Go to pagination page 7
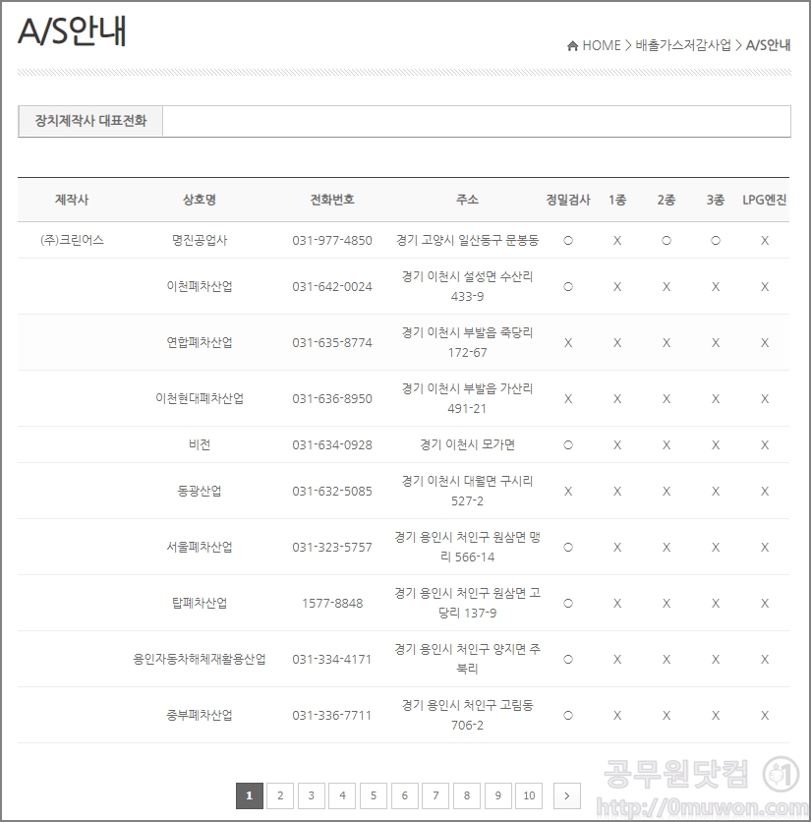811x822 pixels. click(435, 795)
